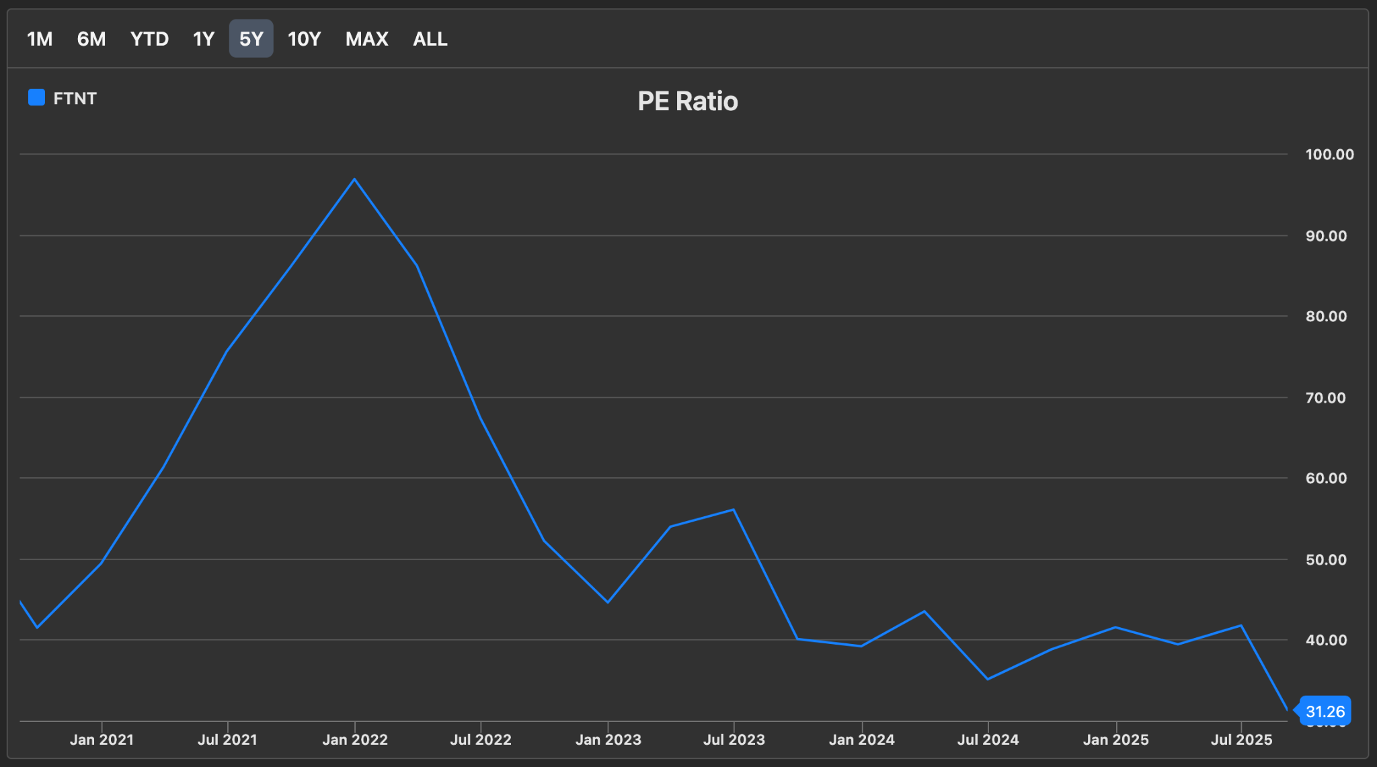Viewport: 1377px width, 767px height.
Task: Switch chart to 10Y range
Action: point(304,39)
